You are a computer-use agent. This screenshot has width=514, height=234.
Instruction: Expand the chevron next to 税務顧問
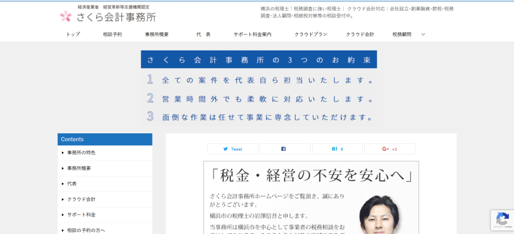(423, 35)
